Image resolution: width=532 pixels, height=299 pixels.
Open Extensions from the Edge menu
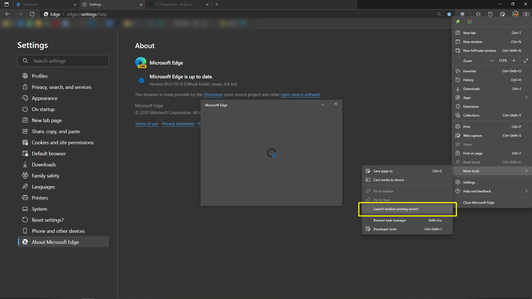(492, 106)
